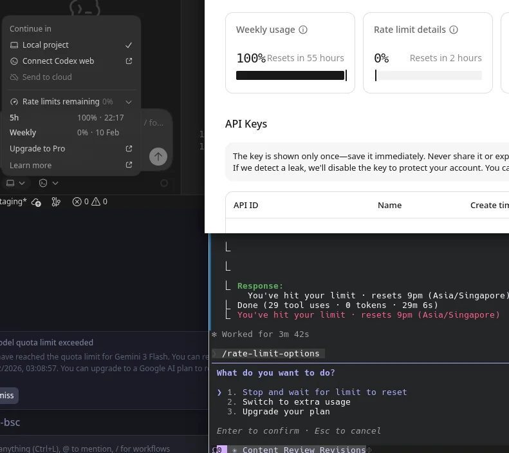Open Codex agent mode dropdown
The image size is (509, 453).
(x=48, y=183)
